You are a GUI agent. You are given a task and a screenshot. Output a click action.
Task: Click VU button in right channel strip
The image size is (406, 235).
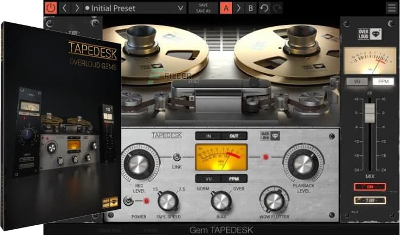(x=357, y=82)
